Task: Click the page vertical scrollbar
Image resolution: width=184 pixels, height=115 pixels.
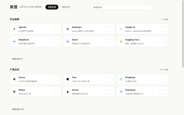Action: 183,34
